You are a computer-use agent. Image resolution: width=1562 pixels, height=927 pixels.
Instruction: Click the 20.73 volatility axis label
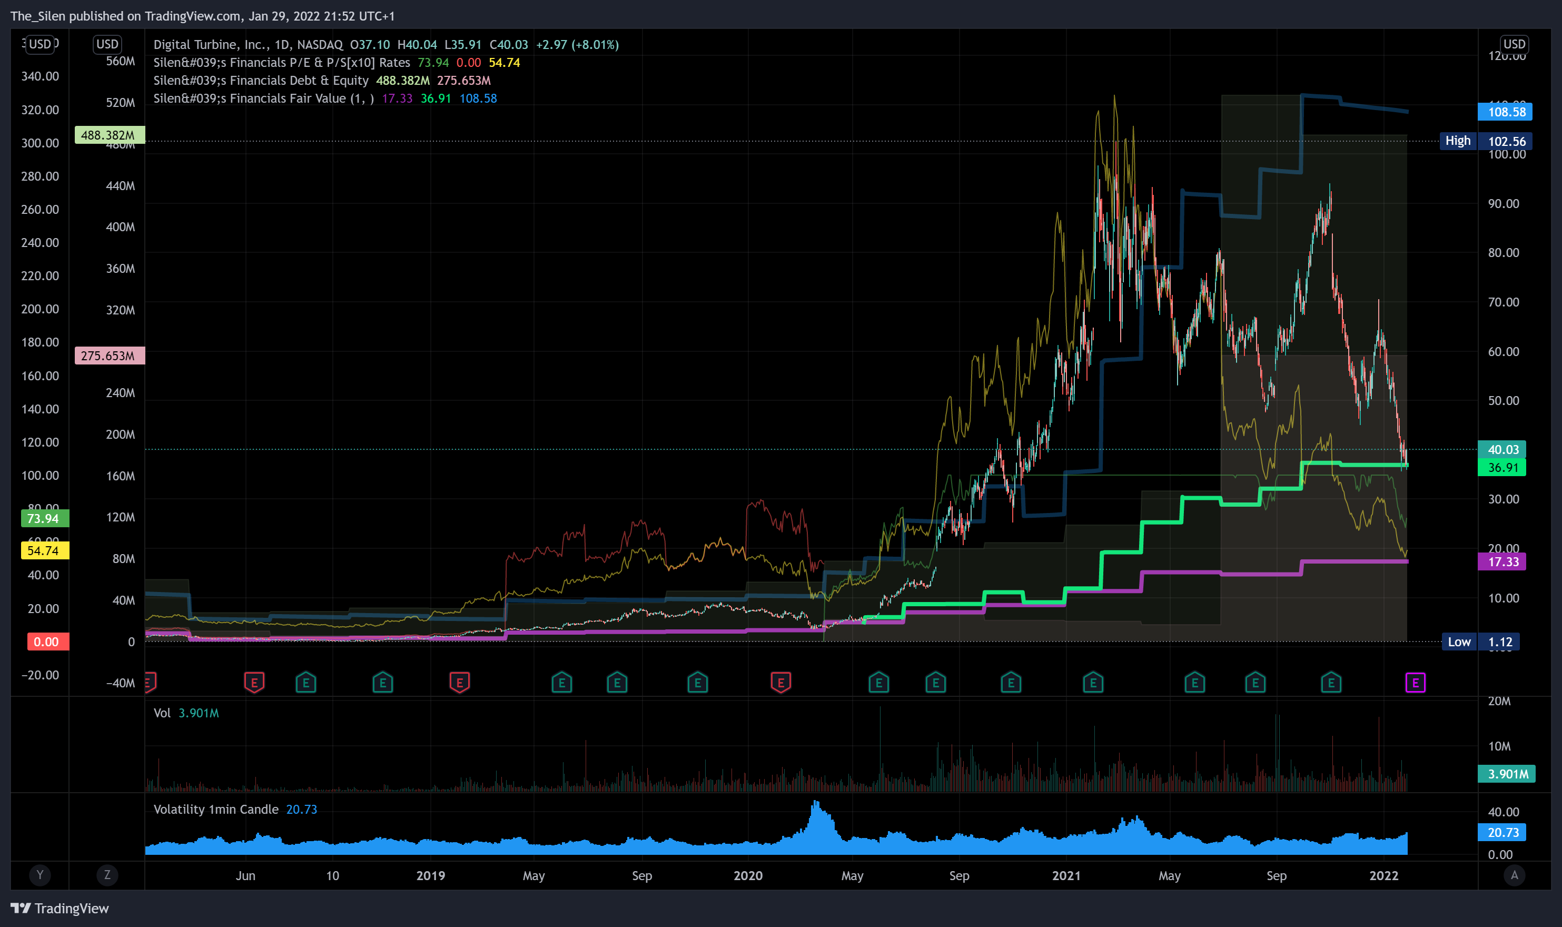(x=1502, y=832)
